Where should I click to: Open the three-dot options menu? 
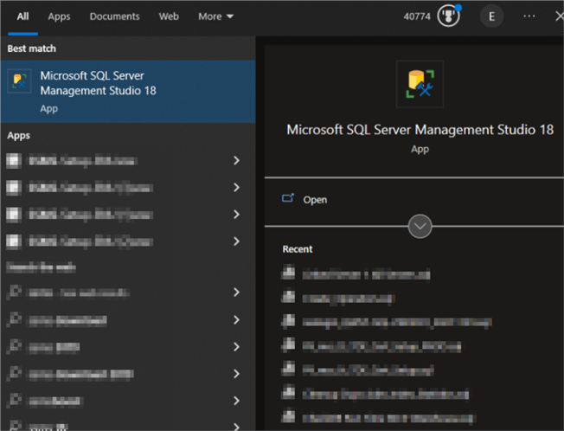pyautogui.click(x=529, y=16)
